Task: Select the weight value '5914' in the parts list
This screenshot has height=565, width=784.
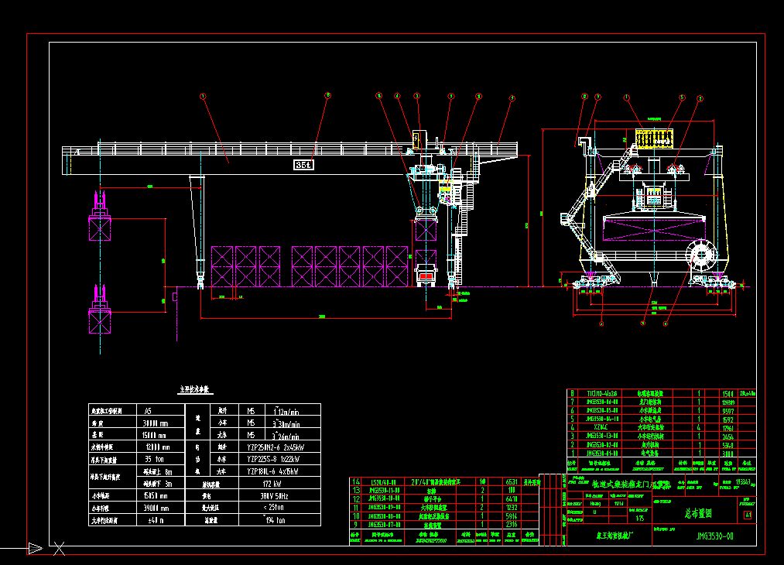Action: tap(512, 516)
